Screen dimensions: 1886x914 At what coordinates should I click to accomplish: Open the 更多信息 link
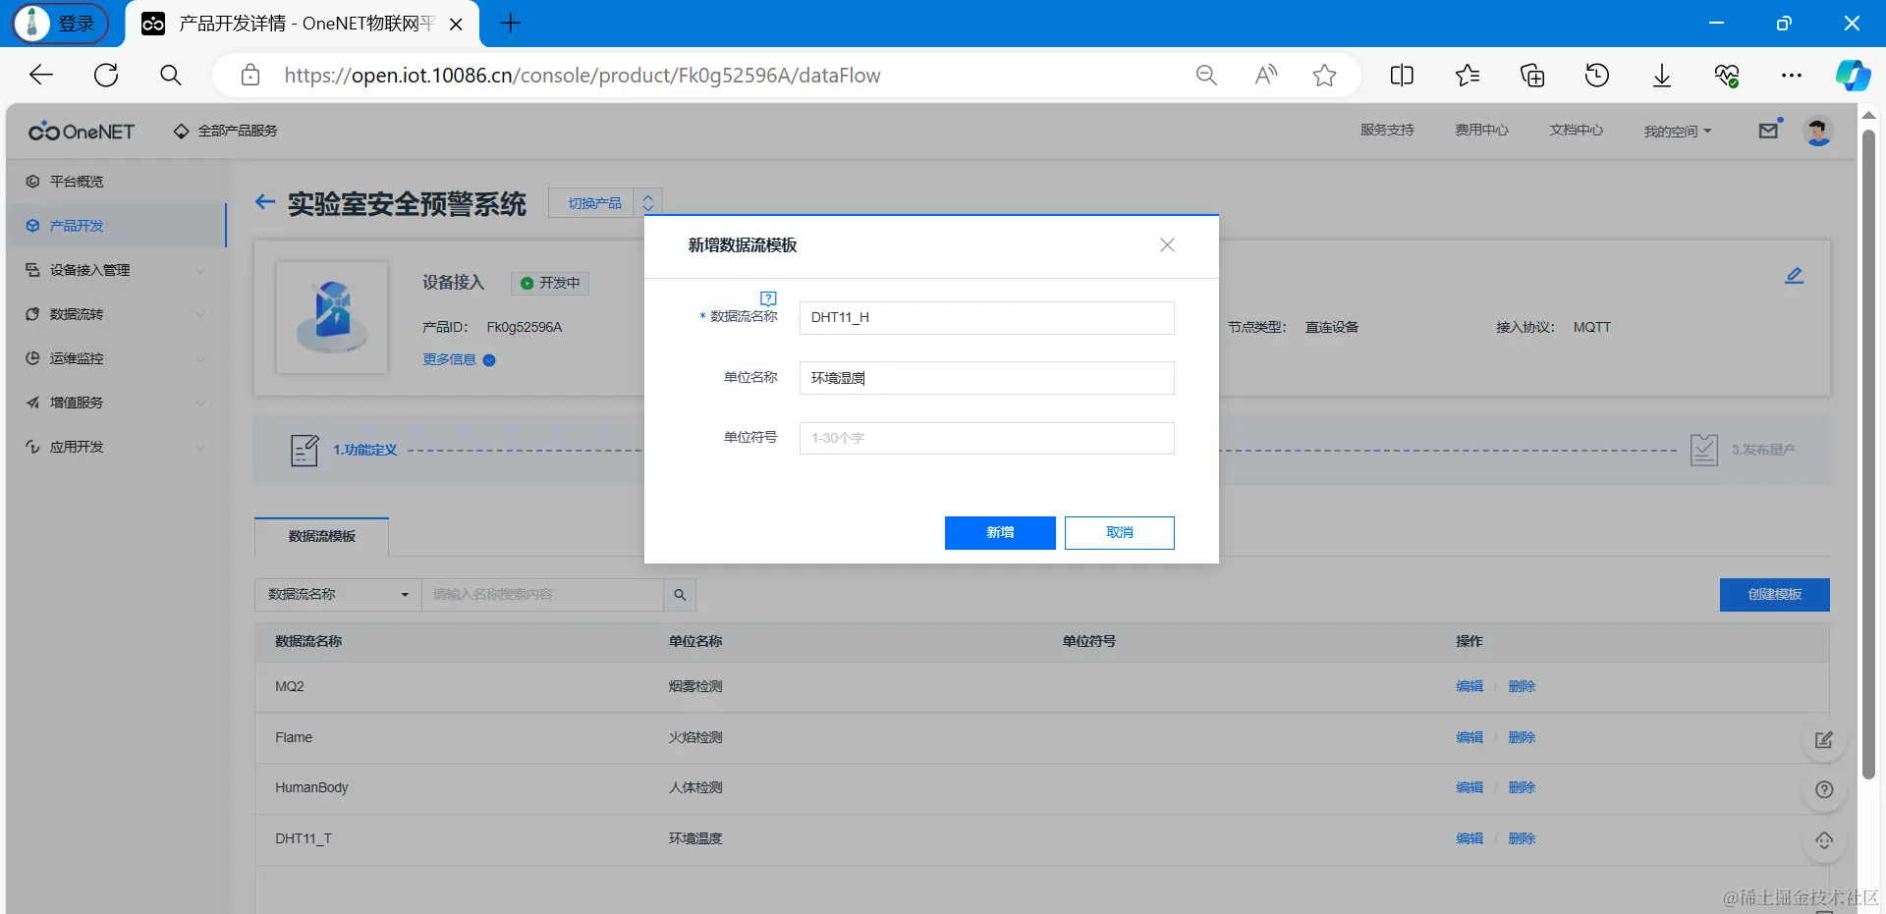(449, 360)
